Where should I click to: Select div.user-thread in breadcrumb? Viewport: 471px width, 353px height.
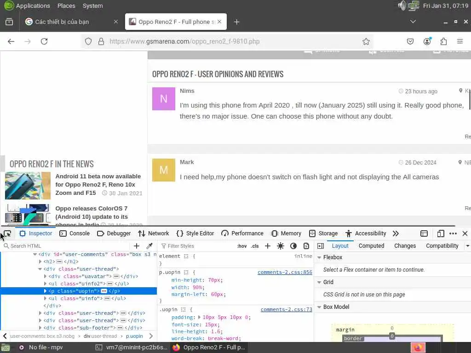(x=100, y=336)
